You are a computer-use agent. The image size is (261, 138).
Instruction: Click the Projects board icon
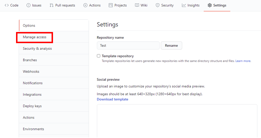pyautogui.click(x=111, y=5)
